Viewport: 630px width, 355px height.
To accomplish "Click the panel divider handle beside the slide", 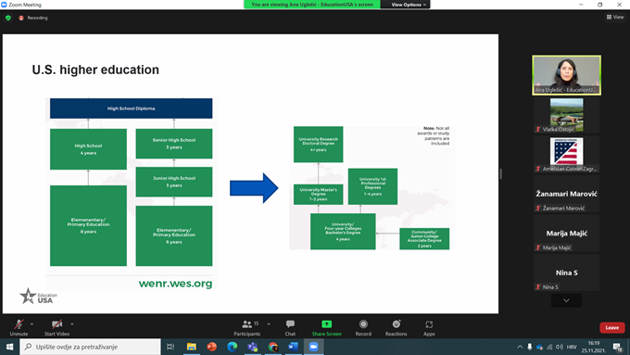I will click(500, 173).
